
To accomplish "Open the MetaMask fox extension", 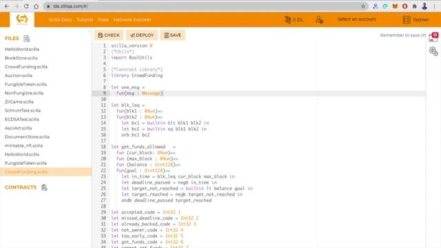I will pos(395,6).
